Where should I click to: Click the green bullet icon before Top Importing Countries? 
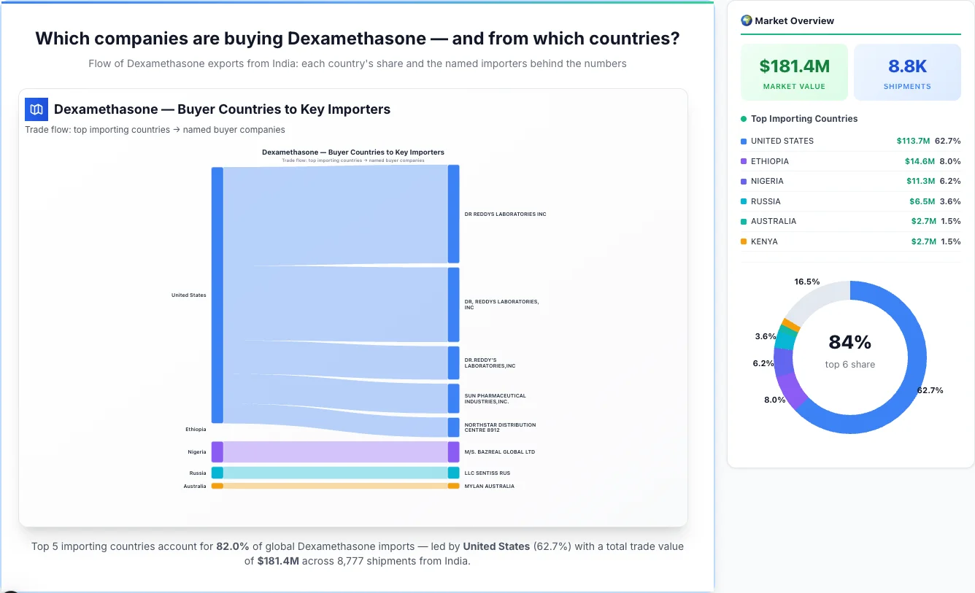[x=742, y=118]
